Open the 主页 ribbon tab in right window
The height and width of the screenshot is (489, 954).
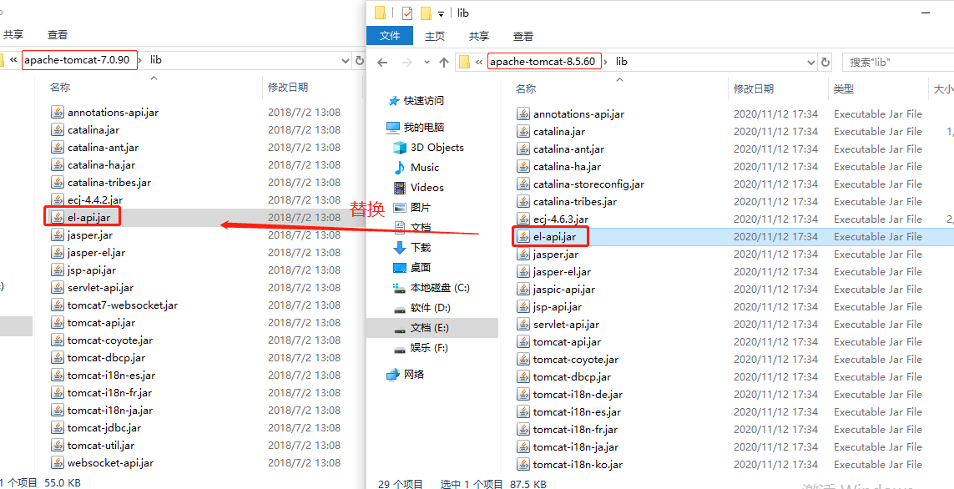[x=434, y=37]
